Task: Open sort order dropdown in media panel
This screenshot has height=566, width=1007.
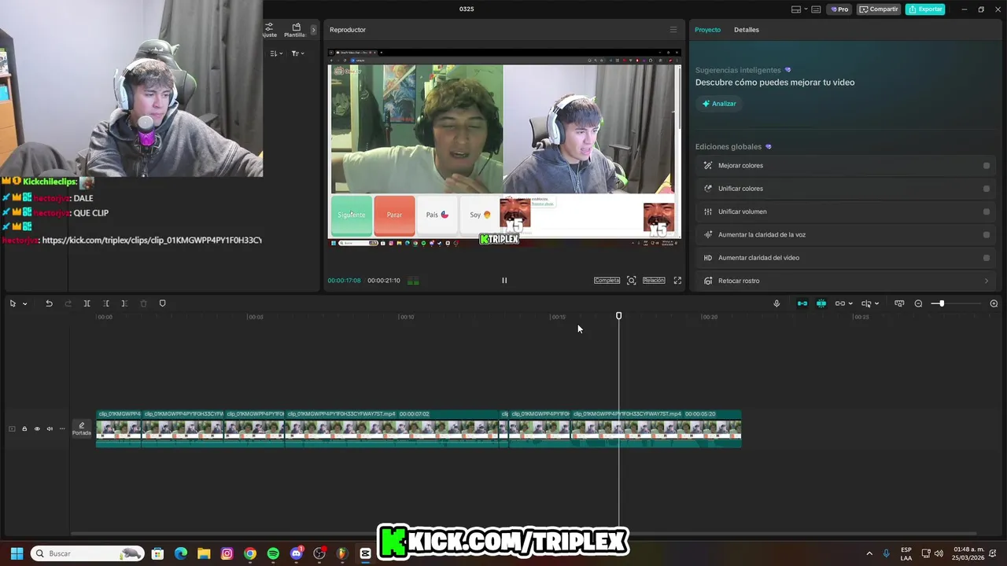Action: [275, 53]
